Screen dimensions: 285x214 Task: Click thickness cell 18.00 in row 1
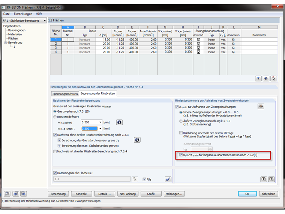point(103,40)
